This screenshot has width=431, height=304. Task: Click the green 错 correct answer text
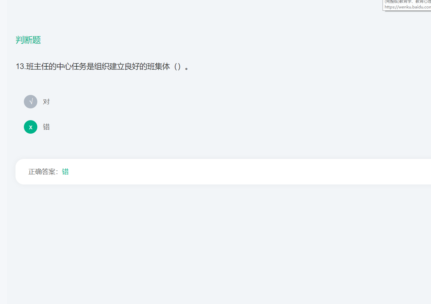[65, 172]
